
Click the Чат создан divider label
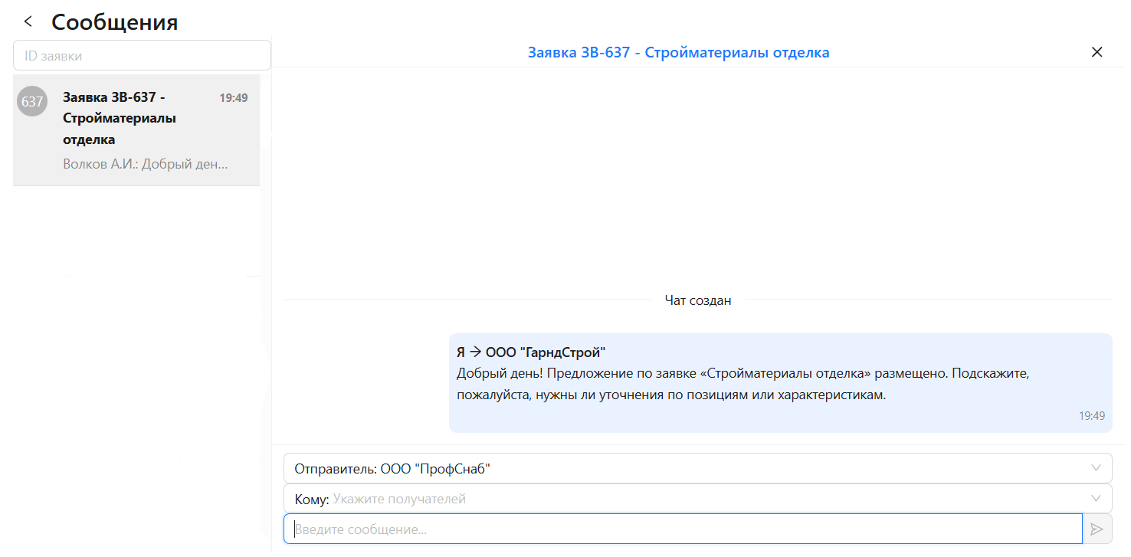tap(697, 300)
